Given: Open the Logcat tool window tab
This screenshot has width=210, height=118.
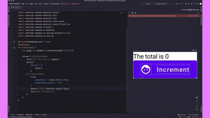Looking at the screenshot, I should 44,115.
